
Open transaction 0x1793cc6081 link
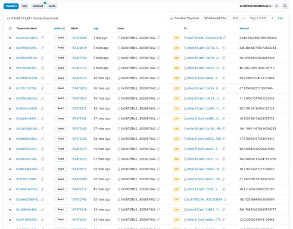click(x=27, y=179)
